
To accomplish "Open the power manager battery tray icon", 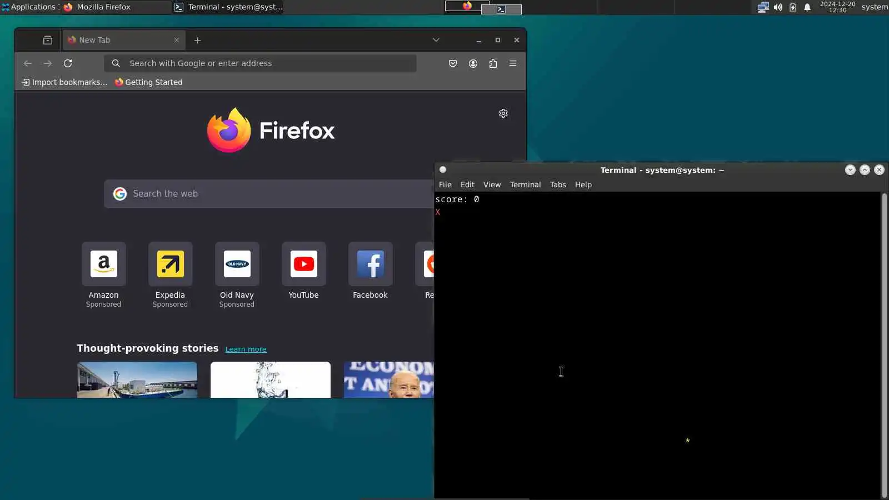I will [x=793, y=7].
